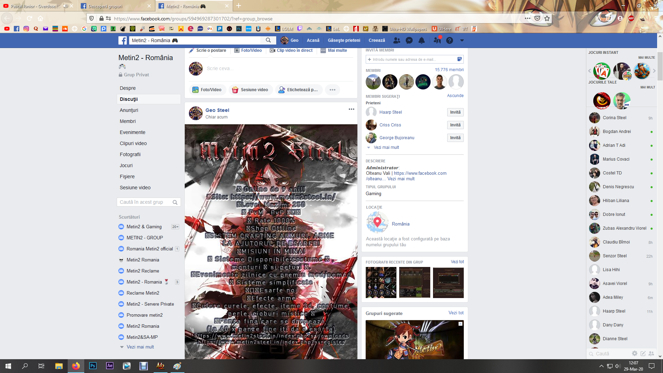
Task: Click more composer options ellipsis button
Action: pyautogui.click(x=332, y=90)
